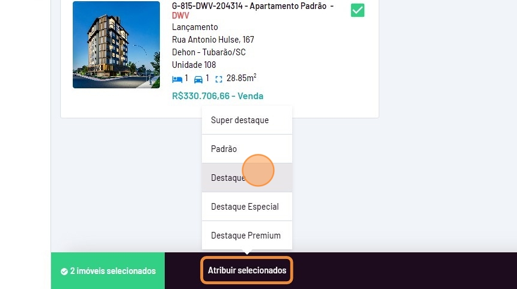
Task: Click the check-circle icon in green bar
Action: [x=64, y=271]
